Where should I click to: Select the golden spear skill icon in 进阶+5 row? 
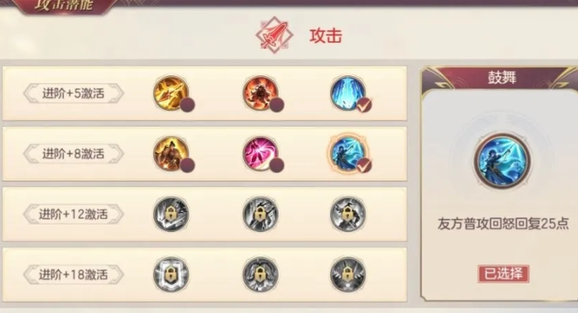tap(171, 93)
